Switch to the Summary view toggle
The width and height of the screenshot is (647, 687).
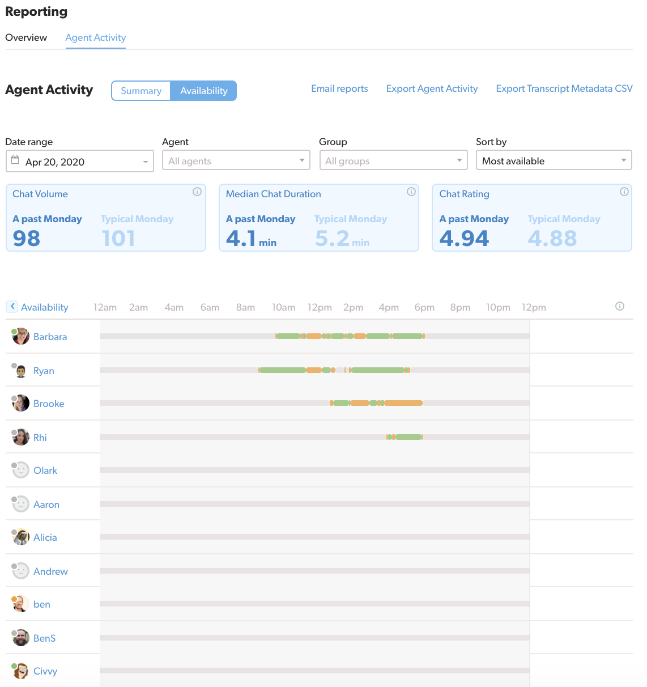tap(141, 91)
